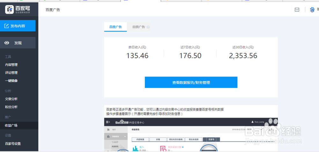Screen dimensions: 319x152
Task: Click the 有效阅读次数 label in the tutorial image
Action: 174,147
